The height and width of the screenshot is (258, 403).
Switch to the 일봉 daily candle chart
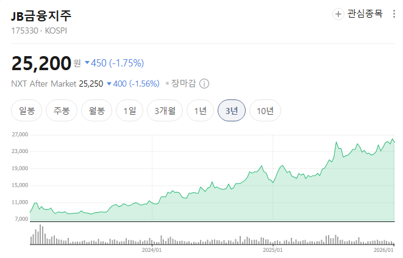click(x=27, y=111)
